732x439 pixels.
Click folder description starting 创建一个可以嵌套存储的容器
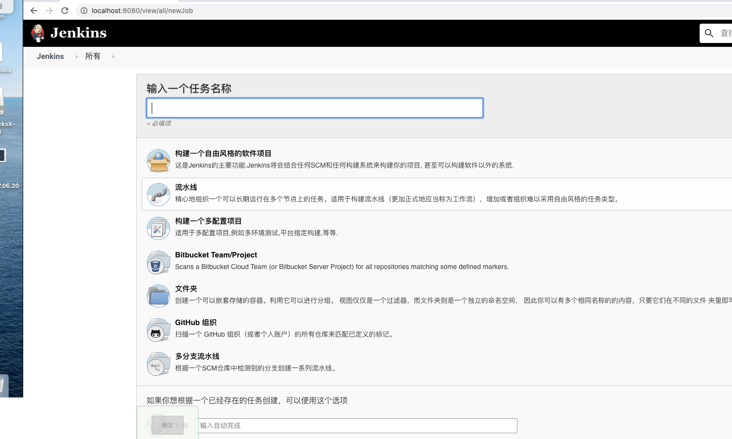pyautogui.click(x=453, y=300)
